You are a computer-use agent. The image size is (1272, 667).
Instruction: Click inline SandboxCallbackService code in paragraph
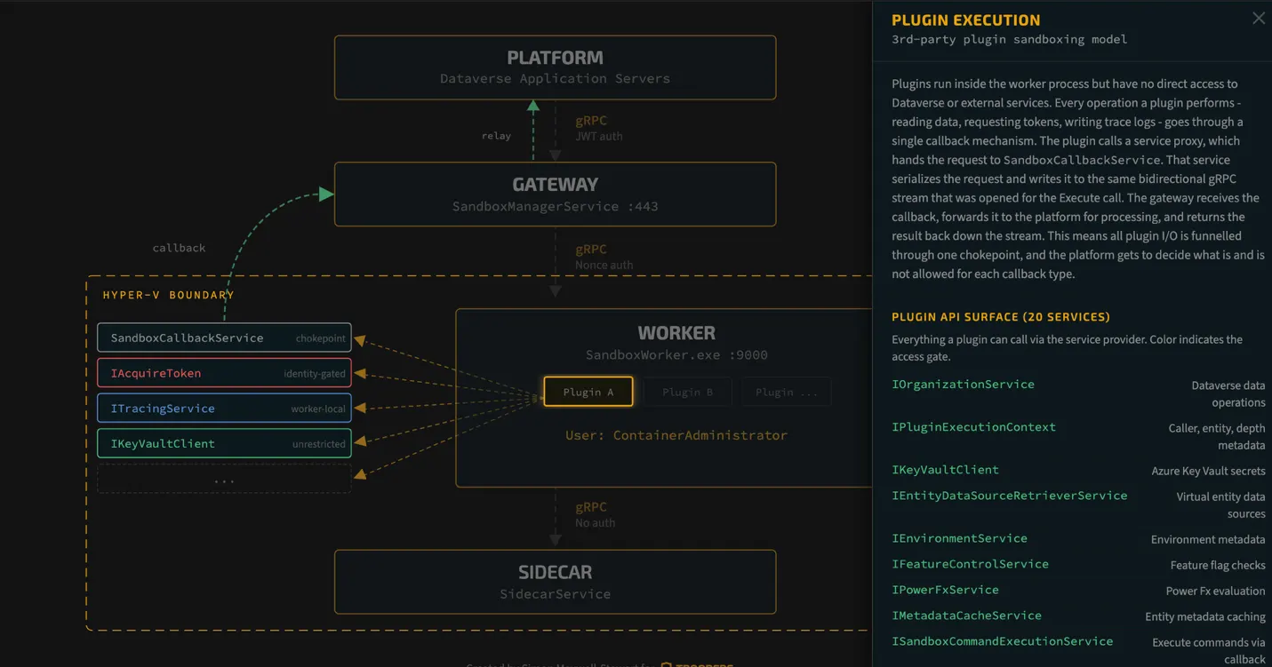coord(1081,160)
